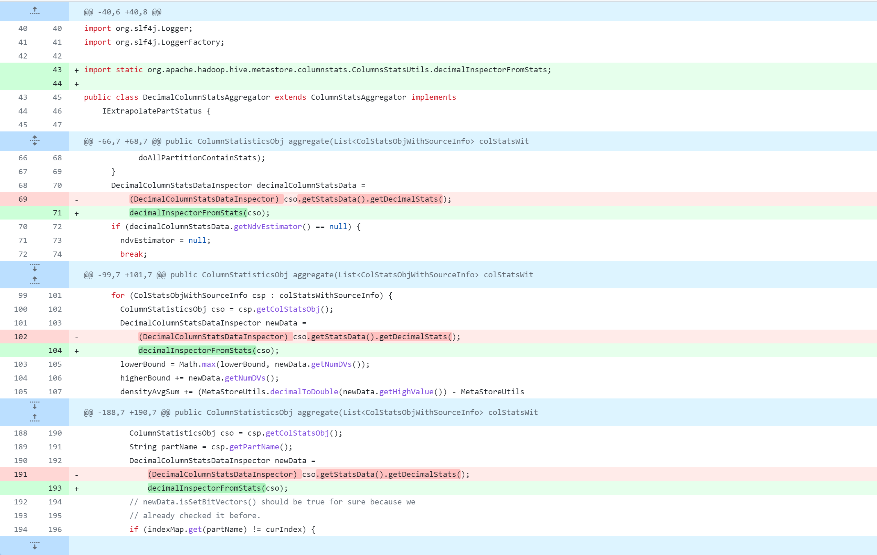Screen dimensions: 877x555
Task: Click added 'decimalInspectorFromStats(cso);' on line 71
Action: [200, 213]
